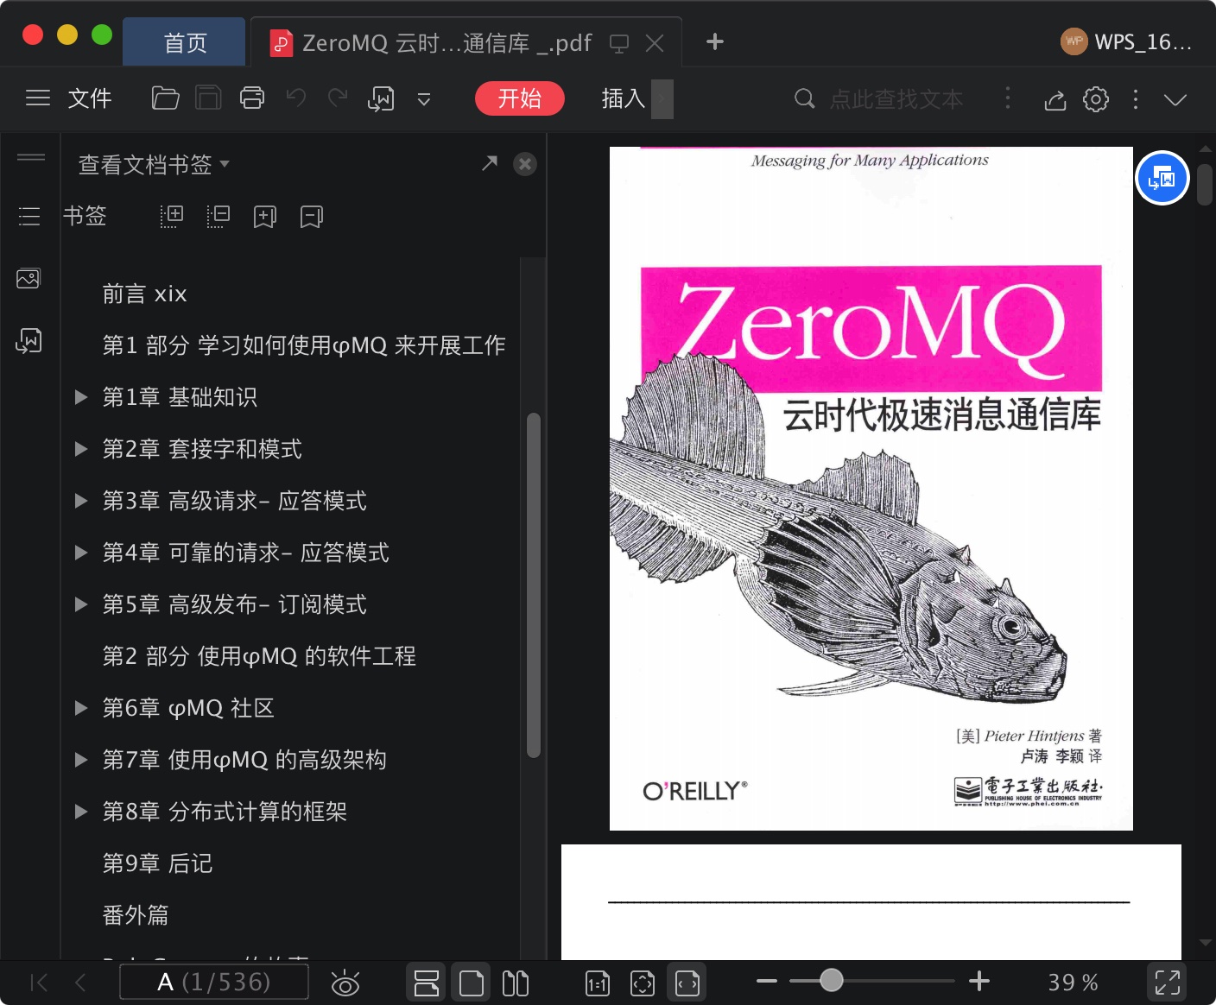Collapse ribbon with chevron down icon

pyautogui.click(x=1175, y=99)
